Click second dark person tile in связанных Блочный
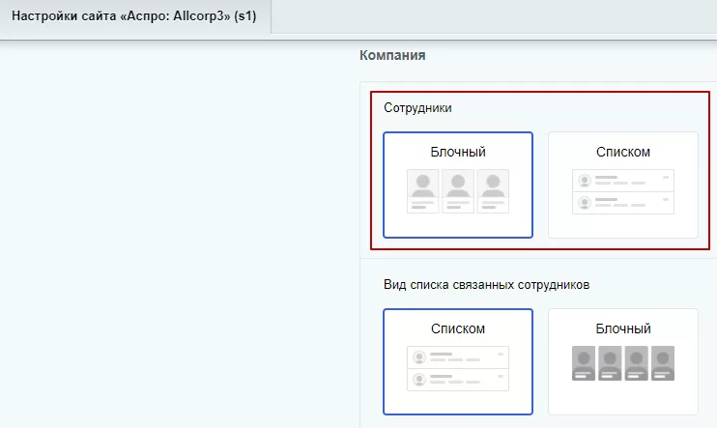The width and height of the screenshot is (717, 428). pos(610,363)
